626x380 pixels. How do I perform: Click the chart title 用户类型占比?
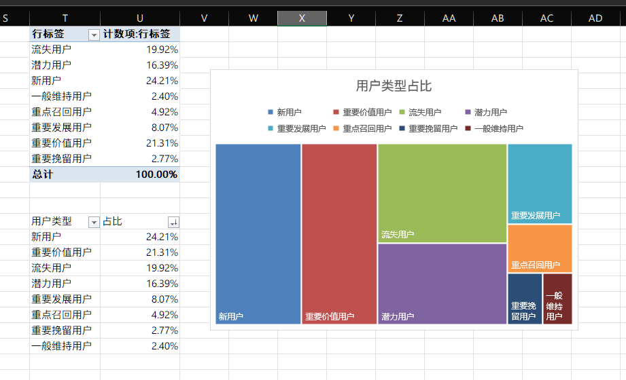tap(394, 86)
